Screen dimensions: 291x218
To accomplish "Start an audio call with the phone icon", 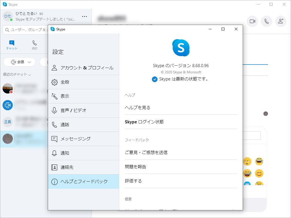I will pyautogui.click(x=266, y=21).
